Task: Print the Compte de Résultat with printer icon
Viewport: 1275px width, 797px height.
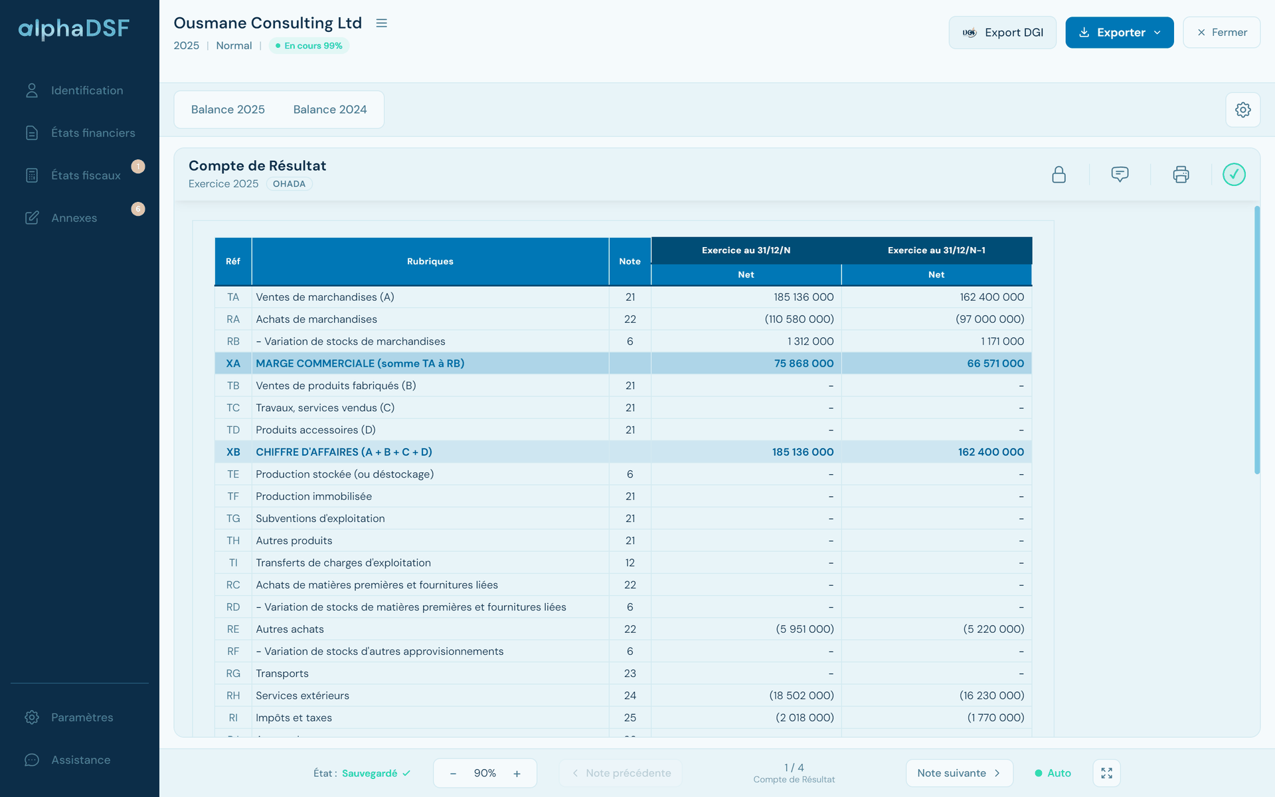Action: pos(1181,175)
